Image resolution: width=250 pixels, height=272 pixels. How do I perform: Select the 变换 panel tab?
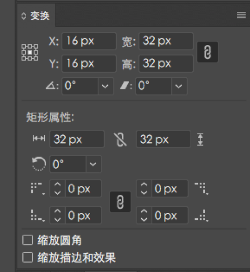(40, 16)
